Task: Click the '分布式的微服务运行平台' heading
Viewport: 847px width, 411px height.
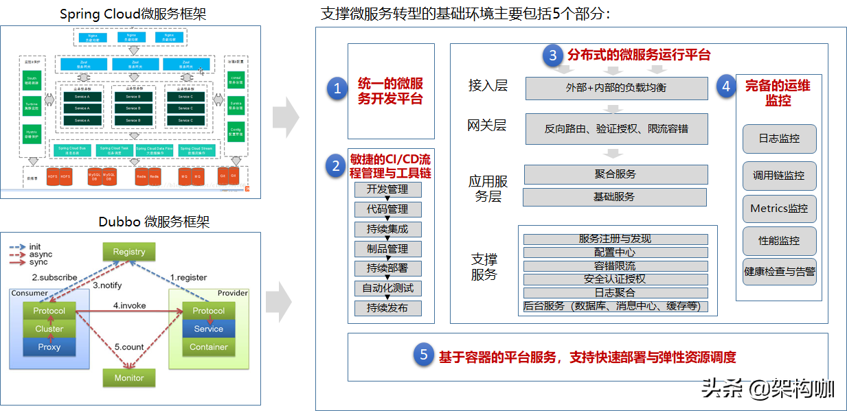Action: pyautogui.click(x=639, y=55)
